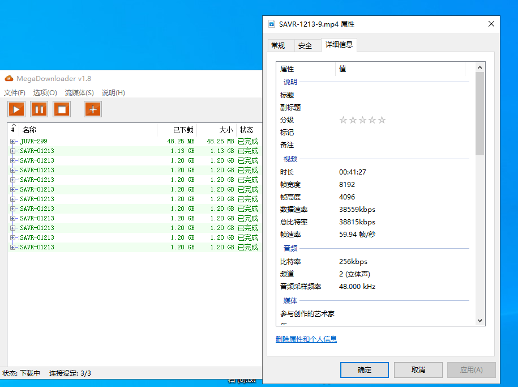
Task: Click the 音频采样频率 value 48.000 kHz
Action: tap(357, 287)
